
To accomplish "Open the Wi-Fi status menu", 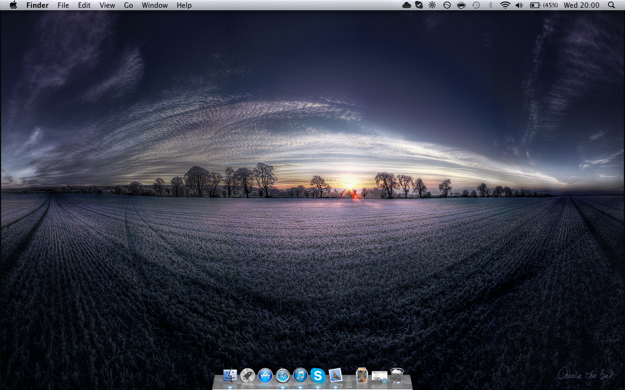I will coord(505,5).
